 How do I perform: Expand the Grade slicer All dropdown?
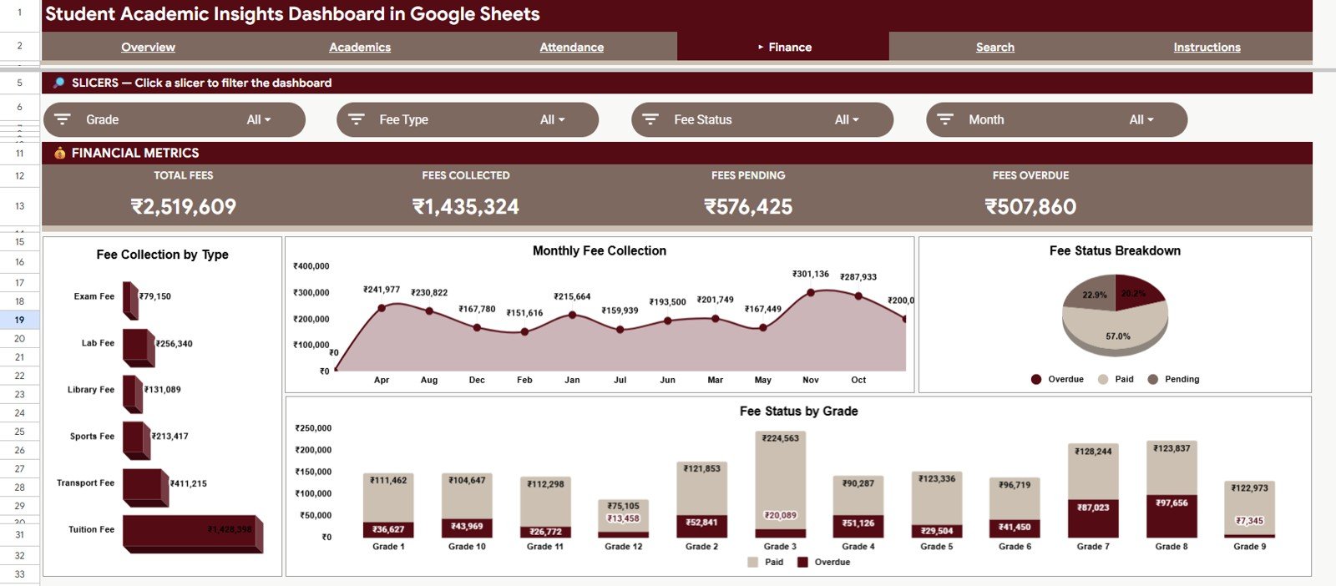coord(259,119)
